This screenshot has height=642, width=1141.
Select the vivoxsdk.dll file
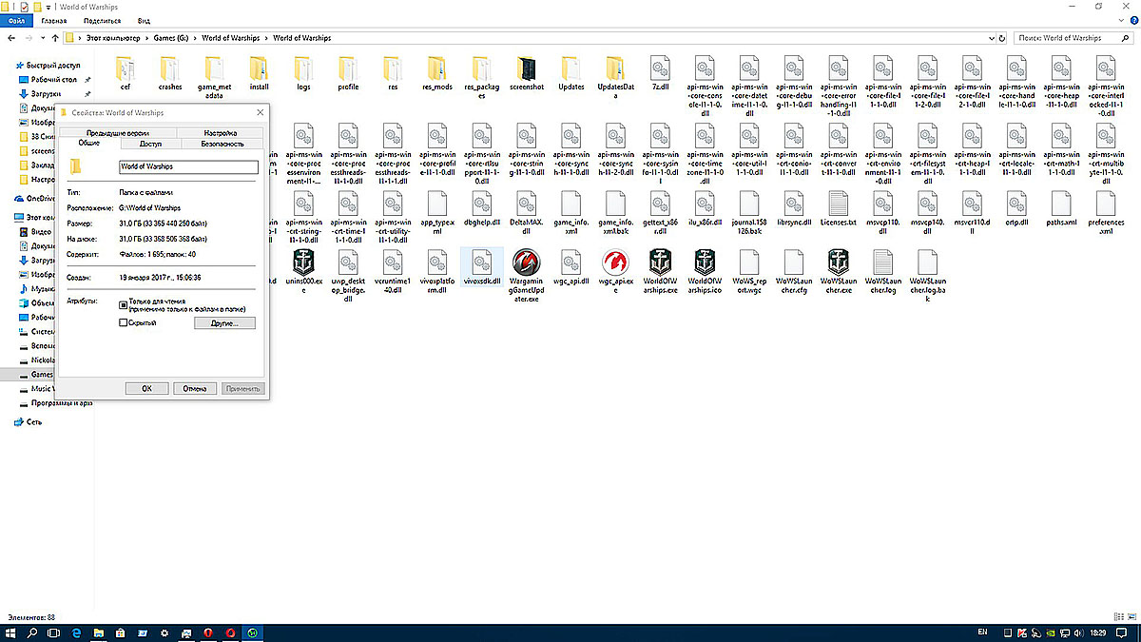coord(482,266)
